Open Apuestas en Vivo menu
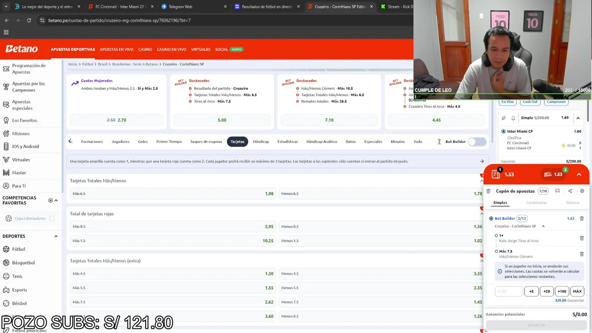 point(117,49)
